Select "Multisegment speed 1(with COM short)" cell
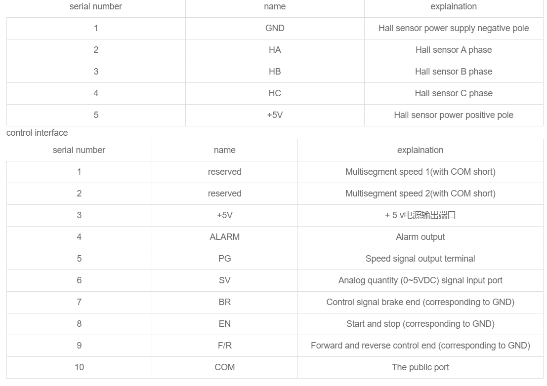 [x=420, y=172]
